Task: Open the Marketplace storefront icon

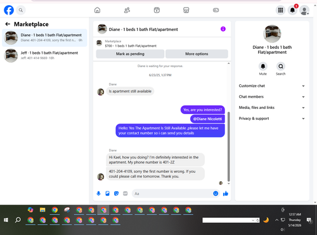Action: [x=186, y=10]
